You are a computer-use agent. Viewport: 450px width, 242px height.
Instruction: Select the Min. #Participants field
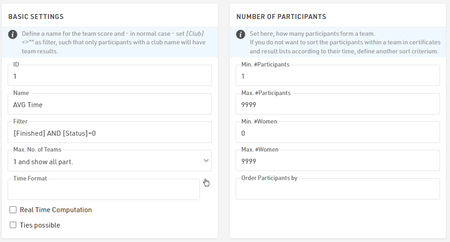pyautogui.click(x=338, y=76)
